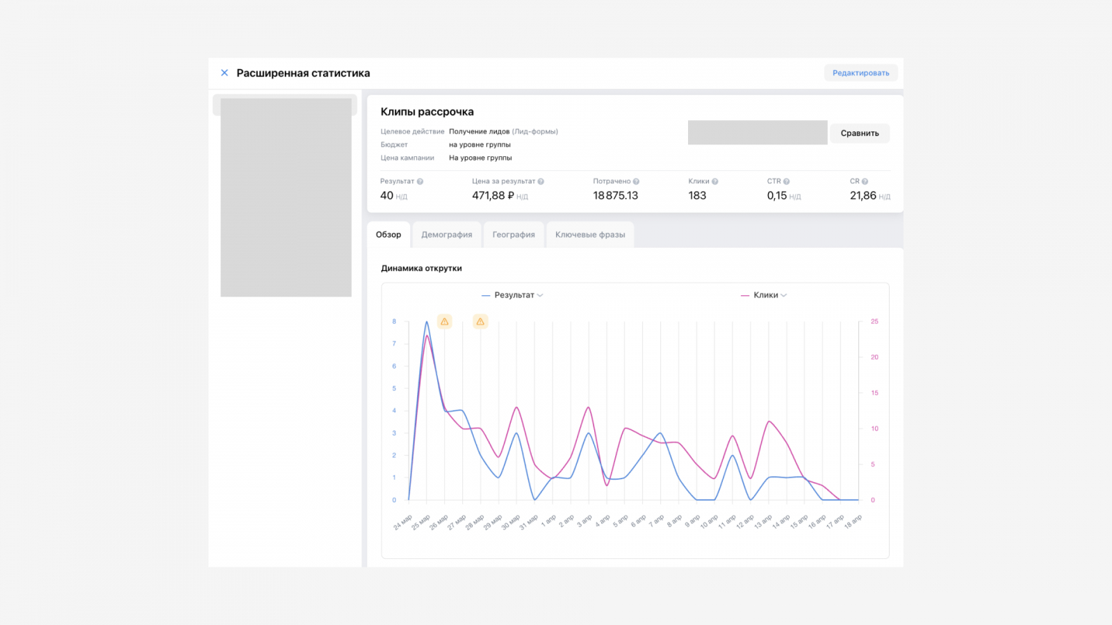Click help icon next to Результат metric
Viewport: 1112px width, 625px height.
click(x=420, y=182)
